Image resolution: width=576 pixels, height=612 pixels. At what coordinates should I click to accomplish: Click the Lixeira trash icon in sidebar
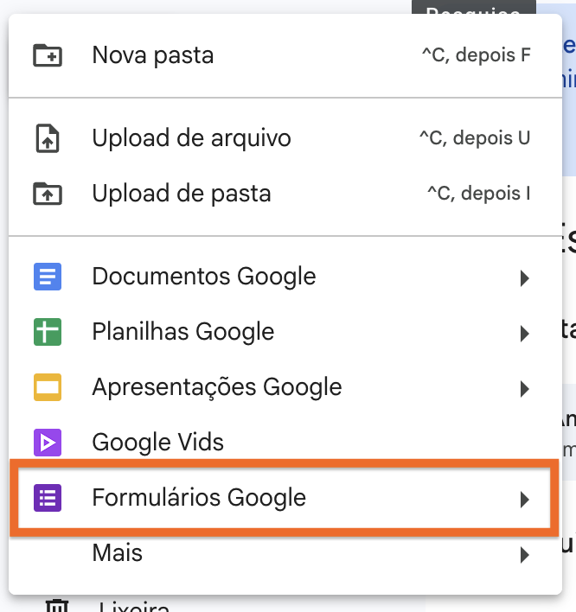56,606
